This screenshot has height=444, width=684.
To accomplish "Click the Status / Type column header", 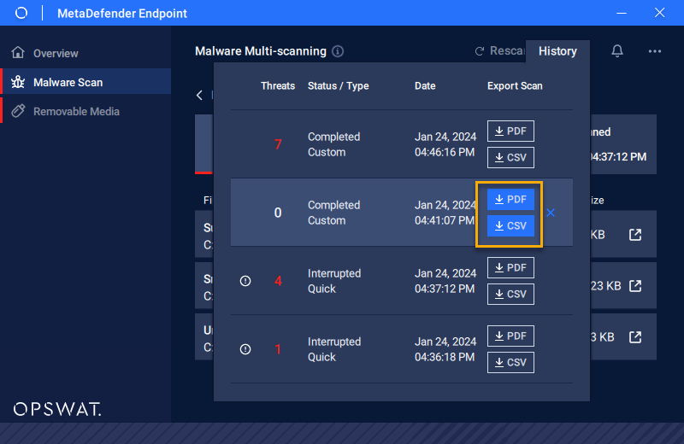I will [338, 86].
